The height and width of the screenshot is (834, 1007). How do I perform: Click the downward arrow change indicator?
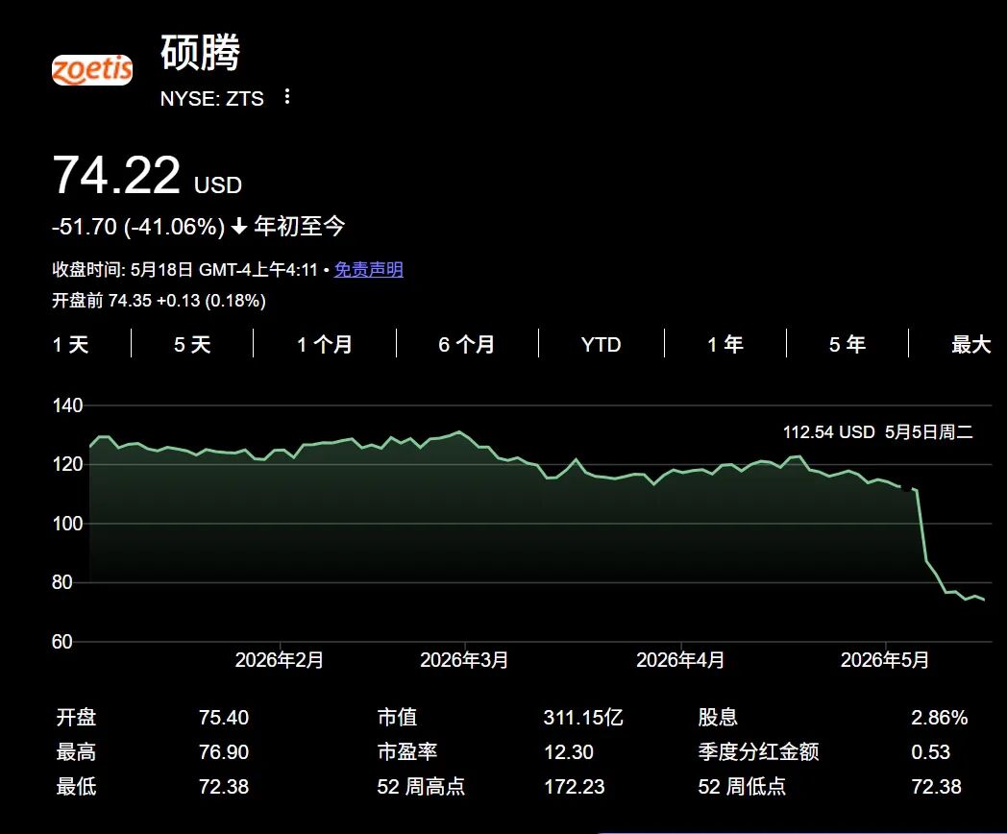point(239,227)
